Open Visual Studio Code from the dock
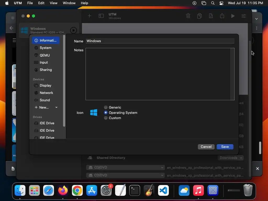This screenshot has height=201, width=268. tap(163, 191)
